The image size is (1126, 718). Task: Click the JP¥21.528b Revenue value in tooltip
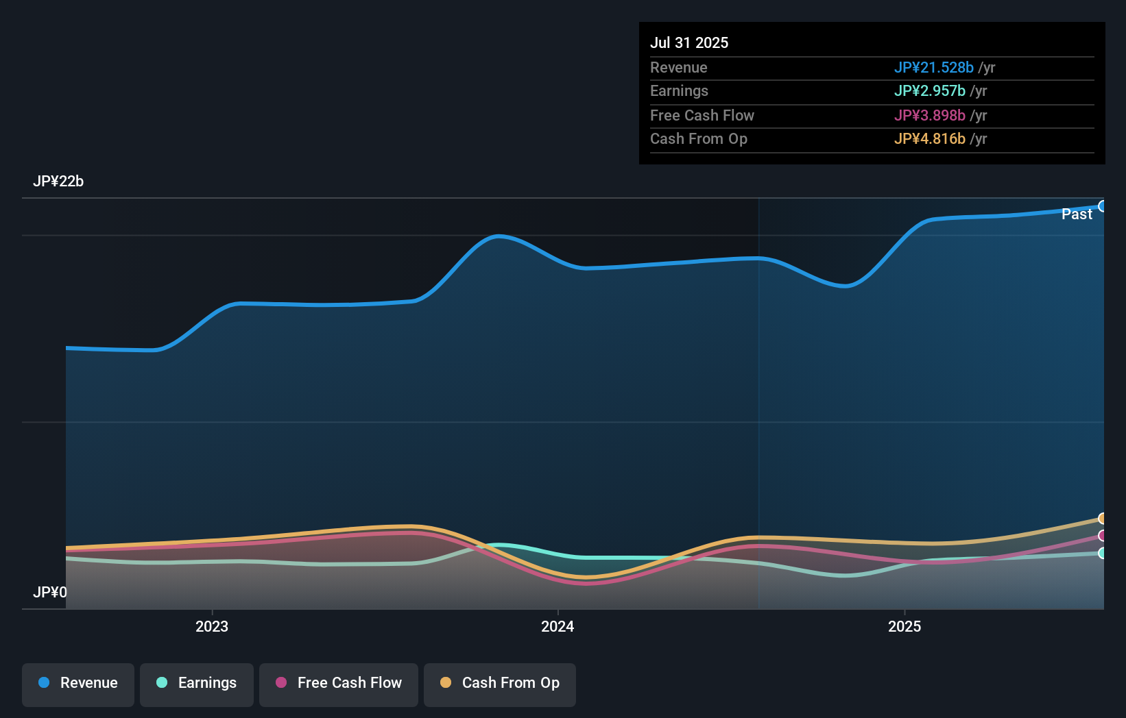(x=934, y=68)
